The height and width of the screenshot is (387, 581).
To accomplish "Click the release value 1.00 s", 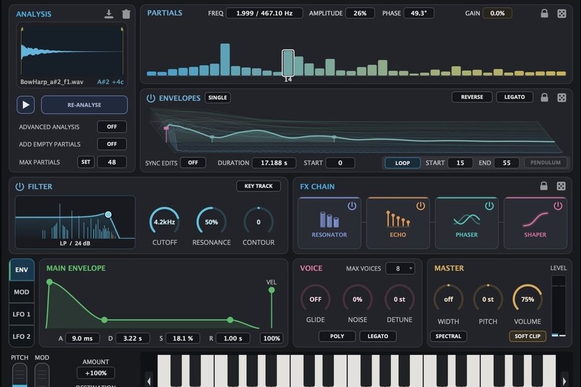I will 233,339.
